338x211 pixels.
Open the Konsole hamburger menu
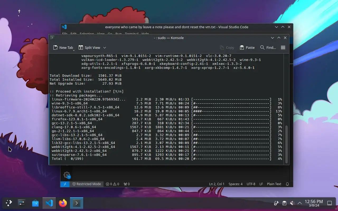283,47
